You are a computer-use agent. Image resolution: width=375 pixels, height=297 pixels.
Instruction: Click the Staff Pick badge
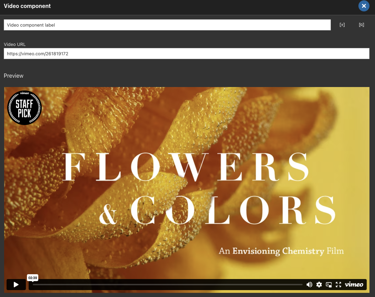pos(24,108)
